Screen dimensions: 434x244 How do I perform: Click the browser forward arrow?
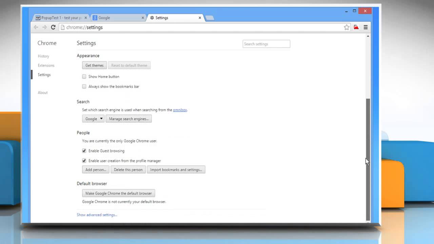[44, 27]
